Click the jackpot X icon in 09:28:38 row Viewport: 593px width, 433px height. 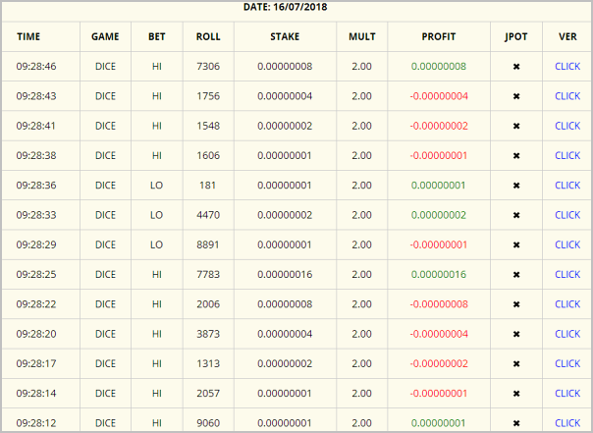[516, 156]
